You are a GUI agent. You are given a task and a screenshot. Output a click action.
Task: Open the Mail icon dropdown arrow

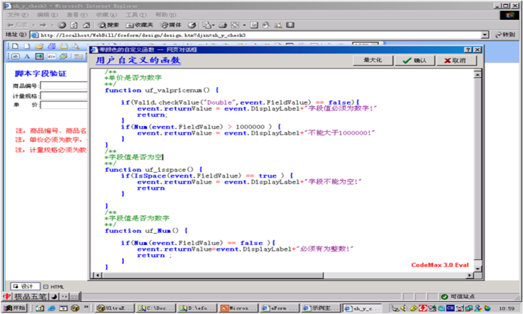click(213, 25)
